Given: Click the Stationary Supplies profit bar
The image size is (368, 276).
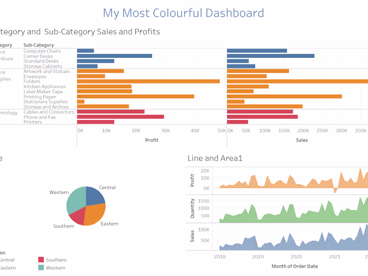Looking at the screenshot, I should click(81, 102).
